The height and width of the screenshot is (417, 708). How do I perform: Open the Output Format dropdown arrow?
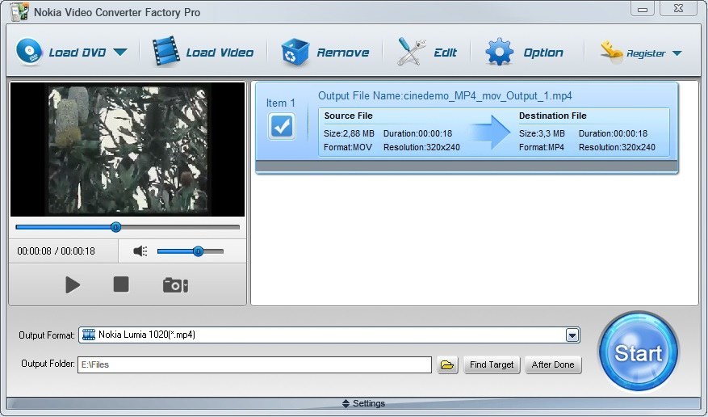tap(572, 335)
